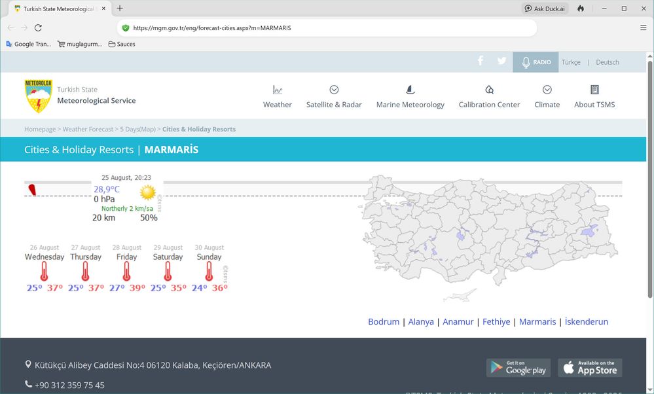This screenshot has width=654, height=394.
Task: Open the Climate menu
Action: 547,97
